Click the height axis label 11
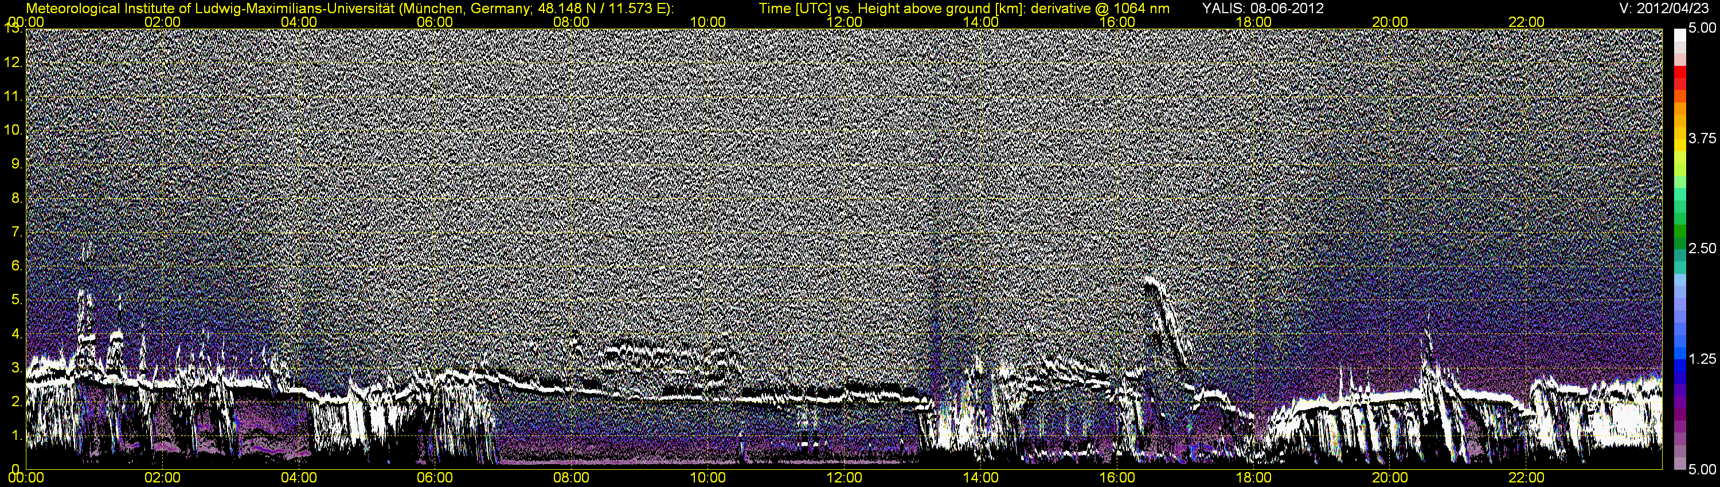This screenshot has width=1720, height=487. tap(13, 97)
